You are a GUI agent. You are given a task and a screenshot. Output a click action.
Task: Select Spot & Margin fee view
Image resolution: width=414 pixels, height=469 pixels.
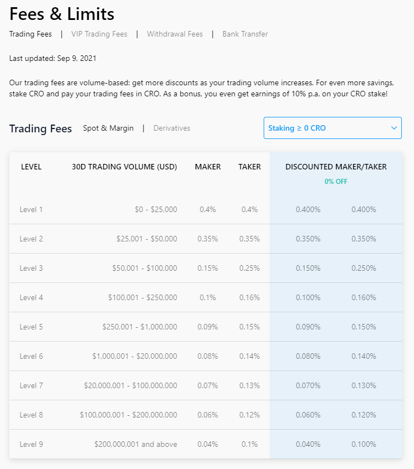pyautogui.click(x=108, y=128)
